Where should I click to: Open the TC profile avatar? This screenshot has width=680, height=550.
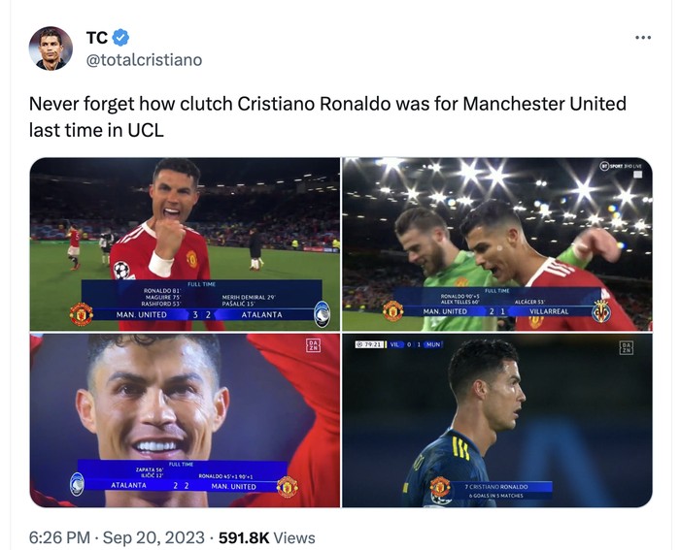[51, 49]
